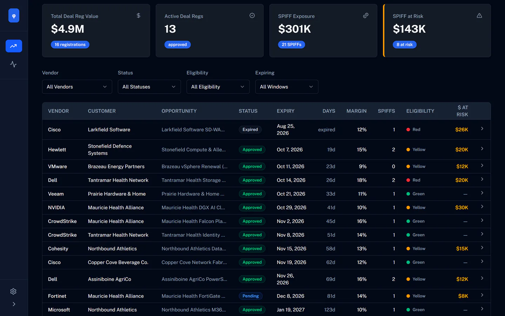Open the All Eligibility dropdown

[x=218, y=87]
